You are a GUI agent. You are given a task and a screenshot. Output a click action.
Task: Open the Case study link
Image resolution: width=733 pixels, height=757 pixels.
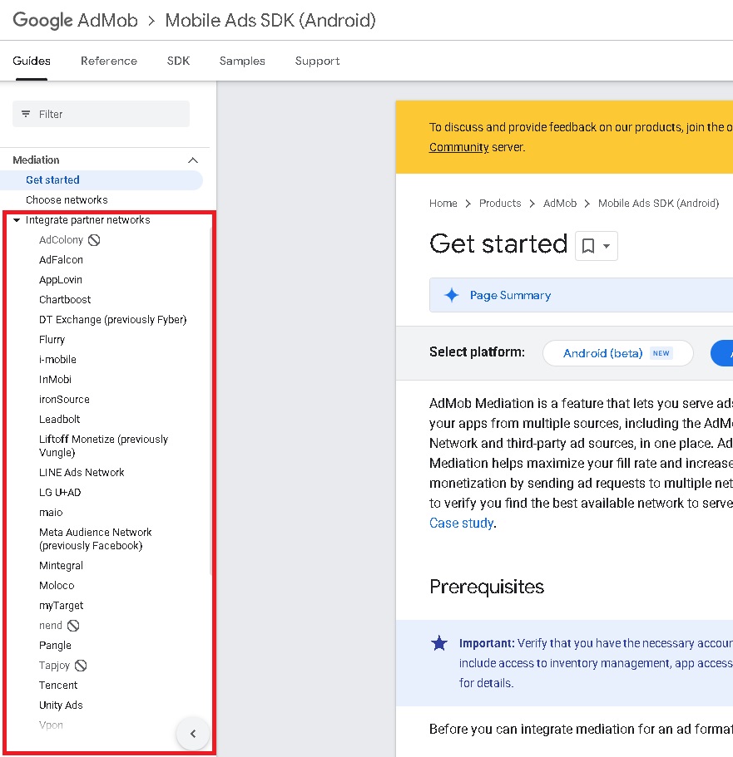(461, 523)
